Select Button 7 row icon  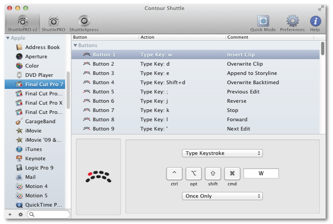(x=87, y=110)
